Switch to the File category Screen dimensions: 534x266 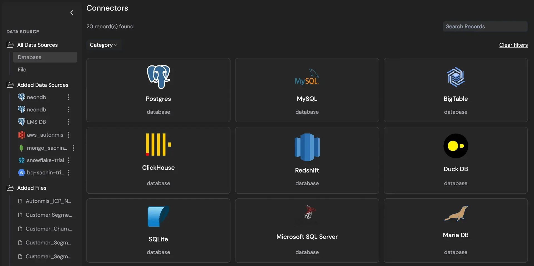pos(22,70)
